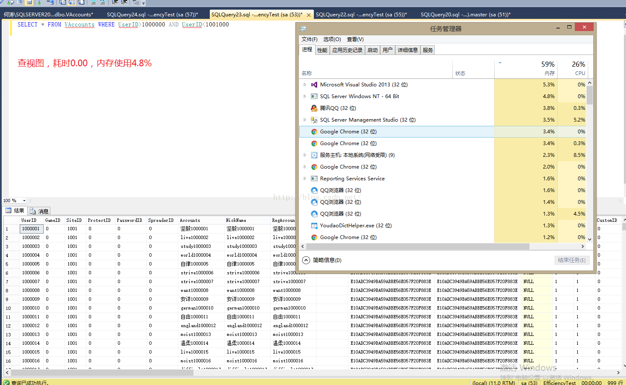Sort processes by the CPU column header

point(572,68)
